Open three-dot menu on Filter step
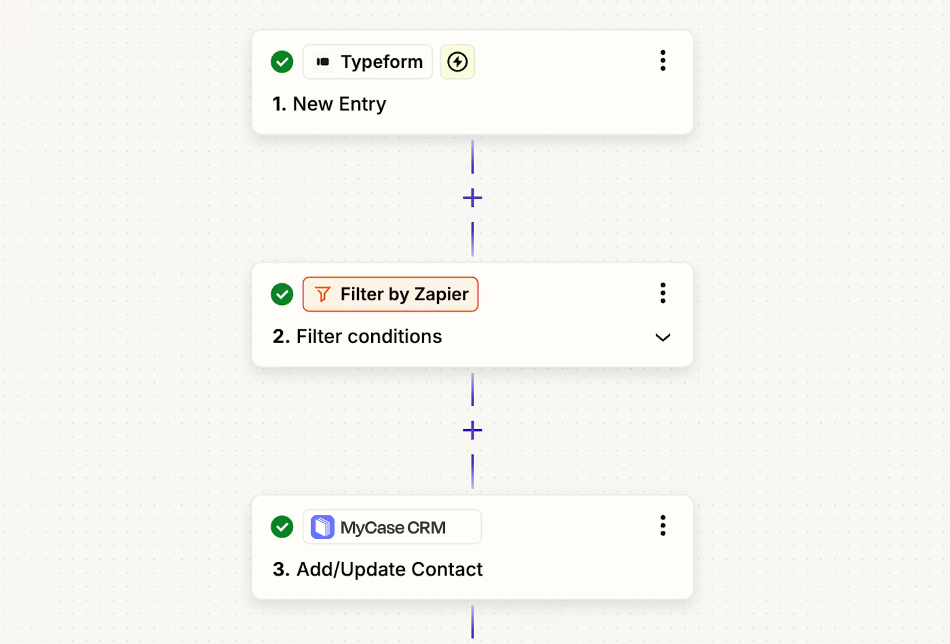Image resolution: width=950 pixels, height=644 pixels. pos(663,293)
